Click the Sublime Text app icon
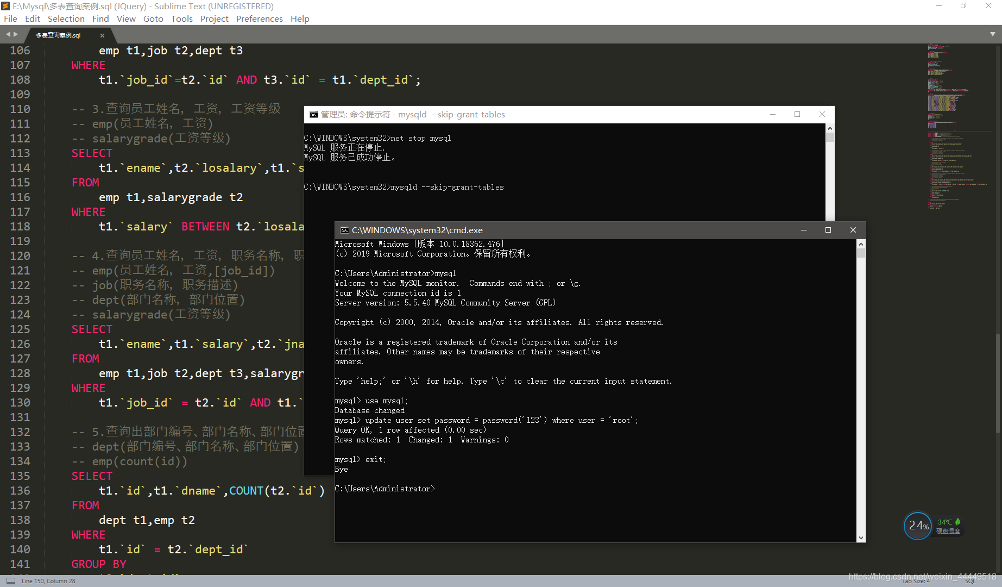The width and height of the screenshot is (1002, 587). click(x=6, y=6)
